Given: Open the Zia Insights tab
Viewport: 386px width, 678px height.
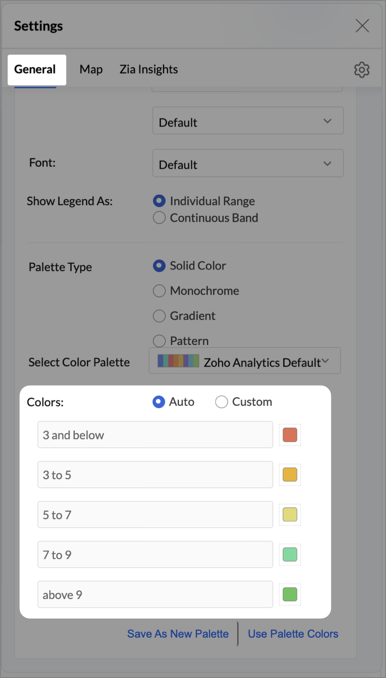Looking at the screenshot, I should [148, 70].
